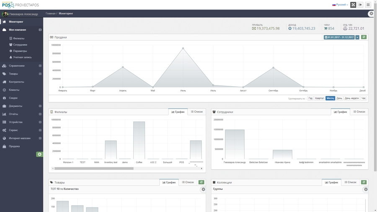Group sales chart by День
This screenshot has height=212, width=377.
(339, 98)
